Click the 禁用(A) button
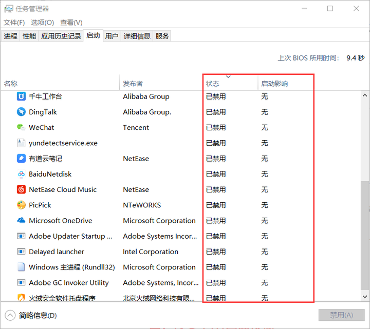The width and height of the screenshot is (370, 329). [x=341, y=315]
